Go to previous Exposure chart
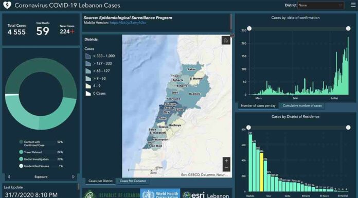 click(x=9, y=176)
